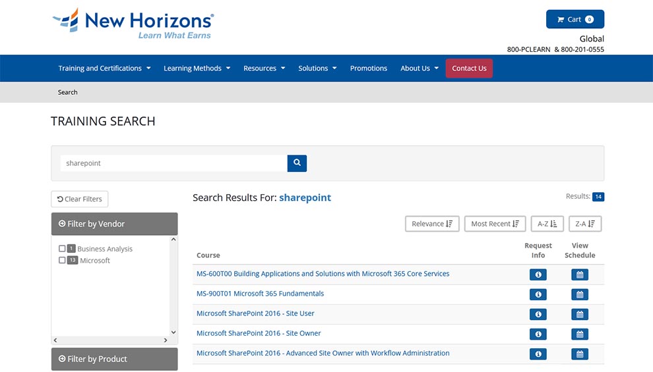Request info for SharePoint 2016 Site User
653x372 pixels.
click(x=538, y=314)
